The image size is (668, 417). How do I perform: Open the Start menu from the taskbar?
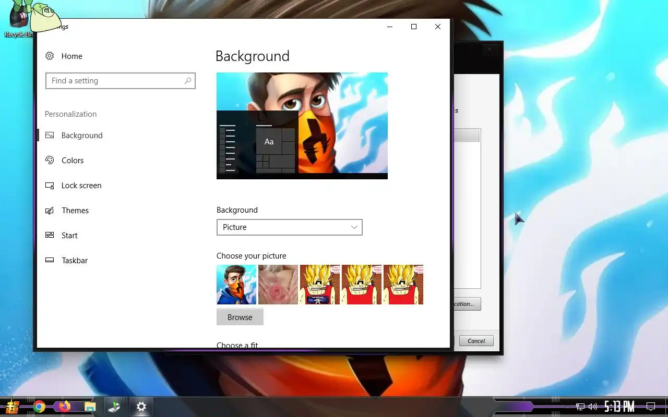pos(13,407)
